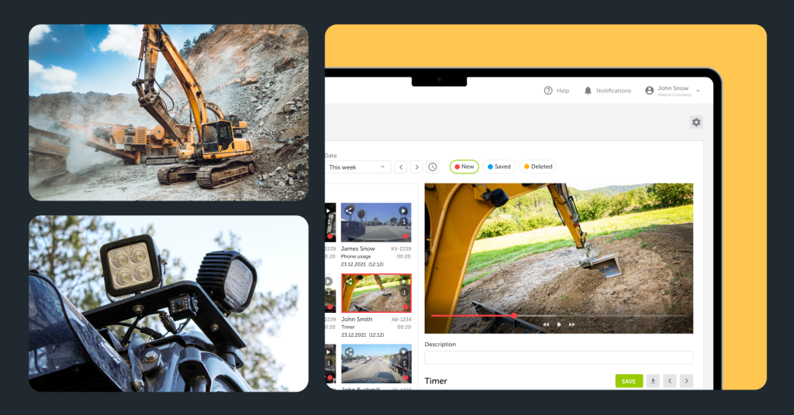Play the excavator video
This screenshot has width=794, height=415.
559,324
